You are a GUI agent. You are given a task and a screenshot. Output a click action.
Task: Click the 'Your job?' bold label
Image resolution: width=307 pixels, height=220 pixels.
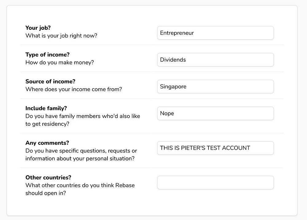(x=38, y=28)
